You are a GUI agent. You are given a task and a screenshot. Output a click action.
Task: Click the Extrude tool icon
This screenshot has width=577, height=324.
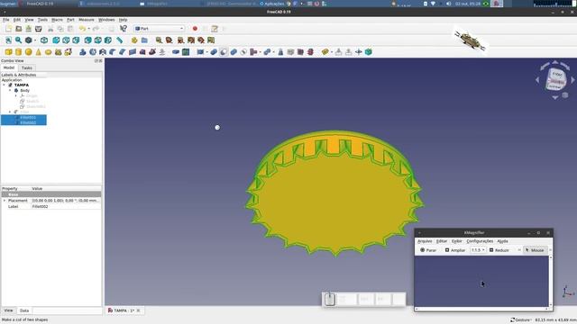coord(83,52)
